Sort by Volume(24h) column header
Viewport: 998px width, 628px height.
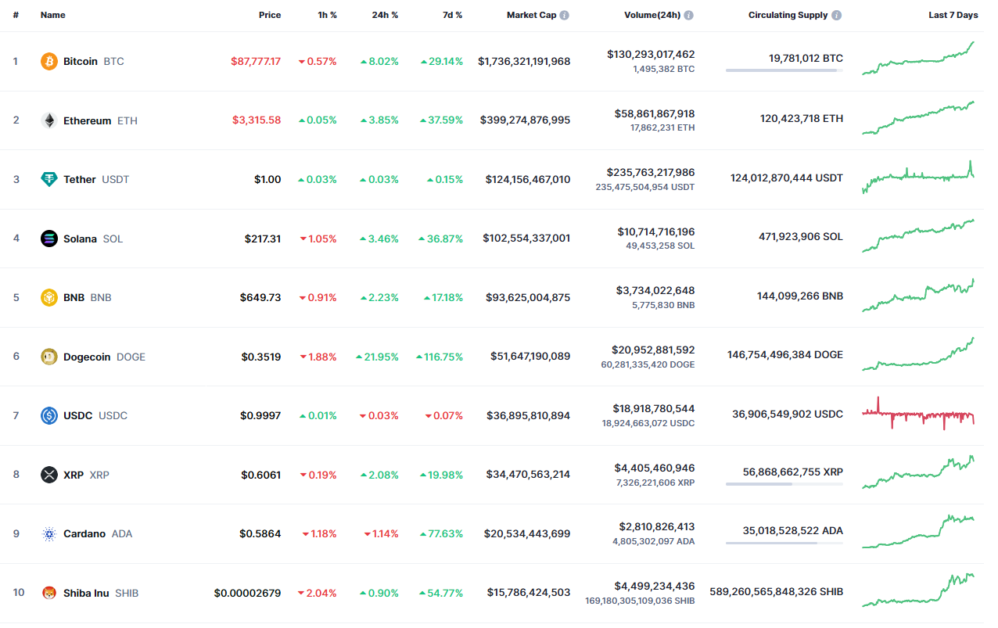coord(652,15)
